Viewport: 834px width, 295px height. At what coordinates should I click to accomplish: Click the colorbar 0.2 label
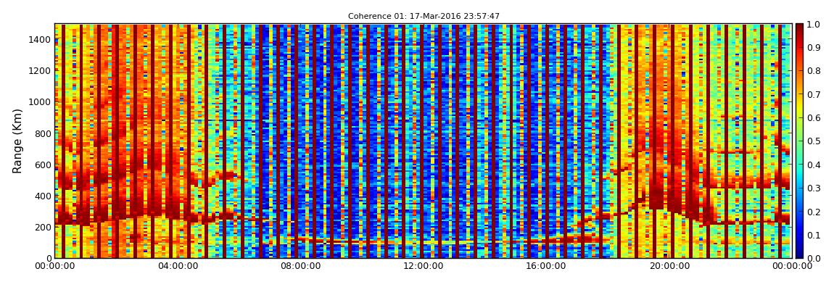pos(814,212)
